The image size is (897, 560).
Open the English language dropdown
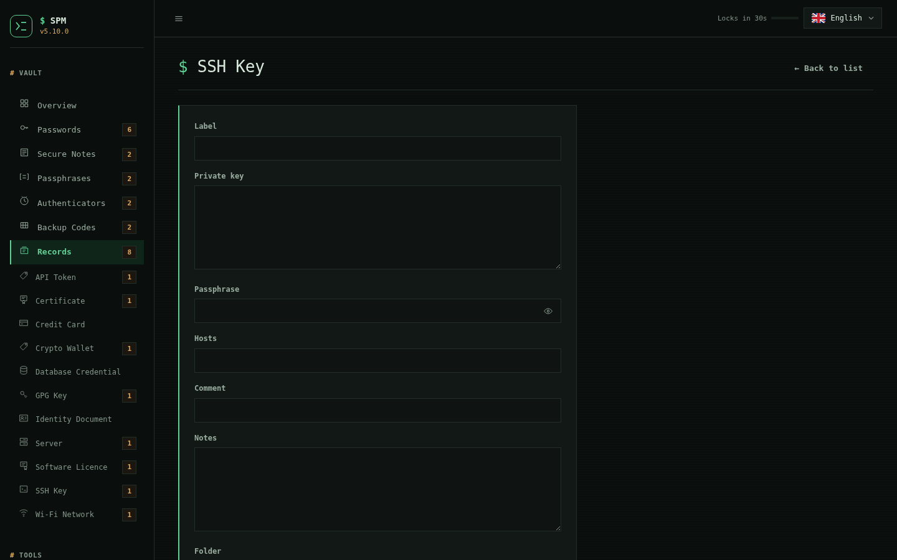tap(843, 18)
